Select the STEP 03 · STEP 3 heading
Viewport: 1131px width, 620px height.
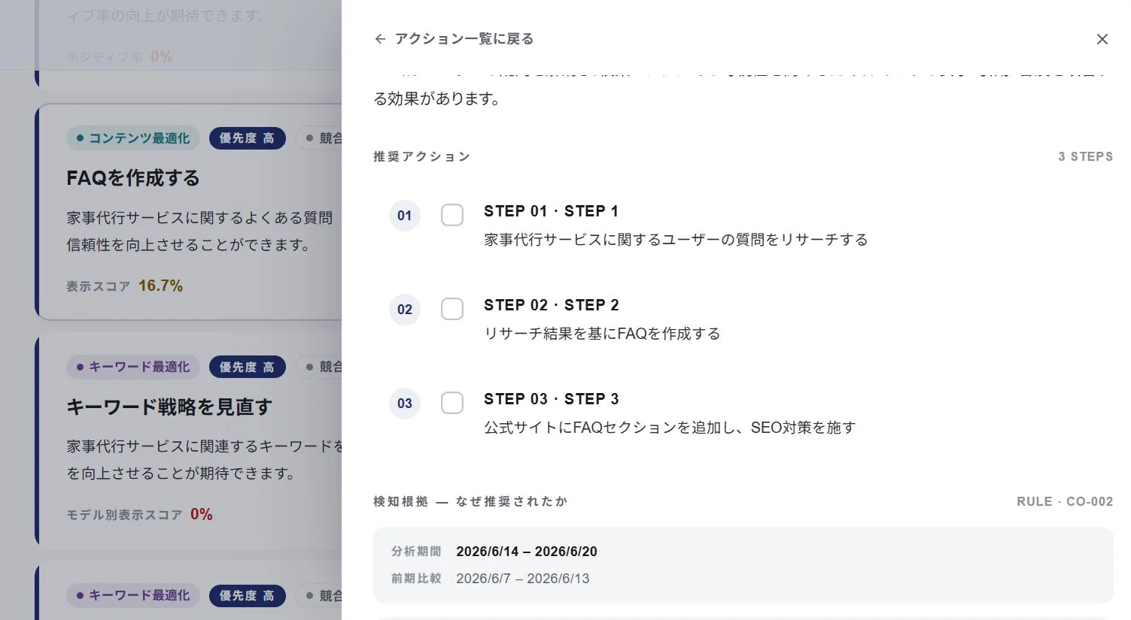(551, 399)
